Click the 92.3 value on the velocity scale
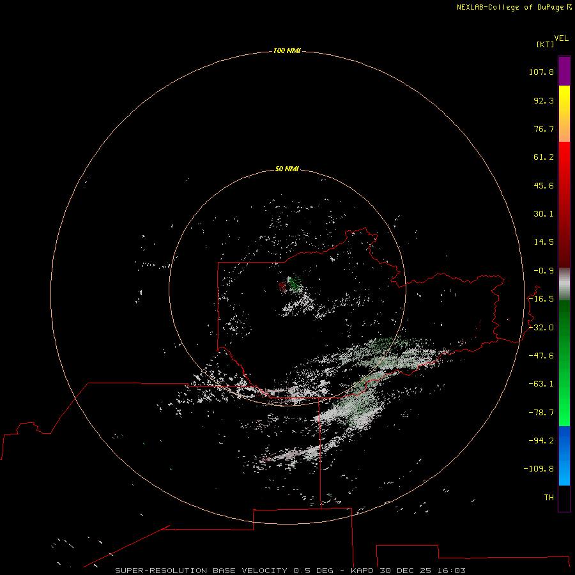The height and width of the screenshot is (575, 575). coord(544,100)
